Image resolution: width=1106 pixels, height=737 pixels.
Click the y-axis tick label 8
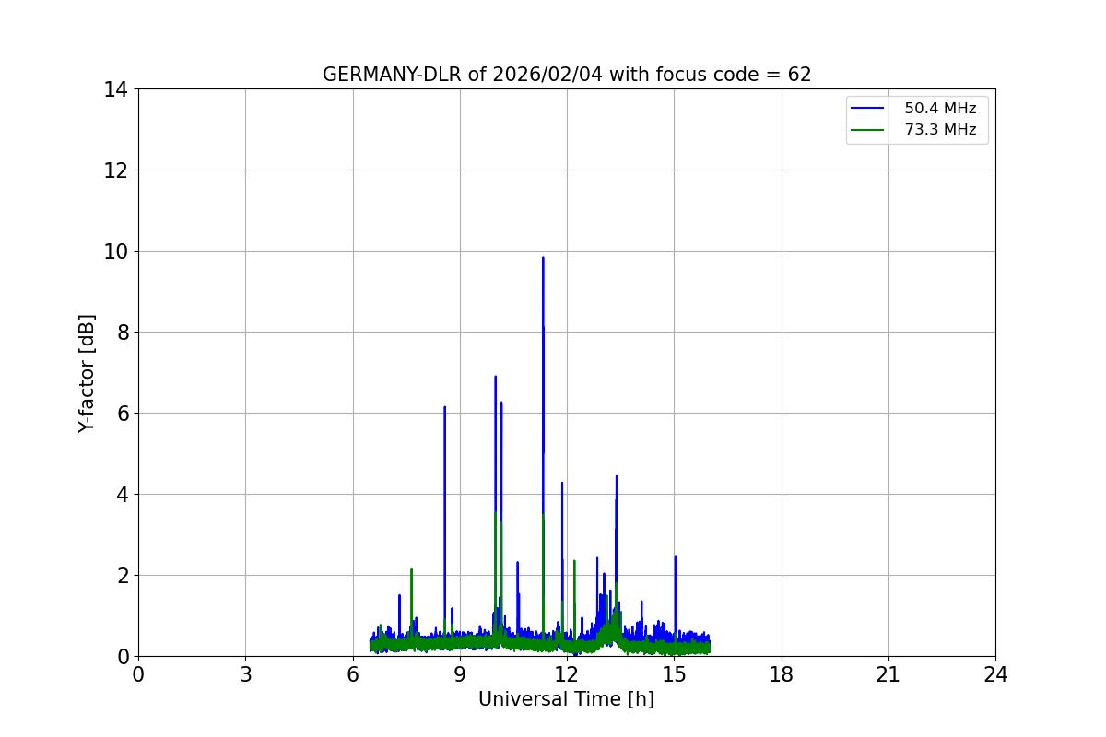tap(121, 333)
